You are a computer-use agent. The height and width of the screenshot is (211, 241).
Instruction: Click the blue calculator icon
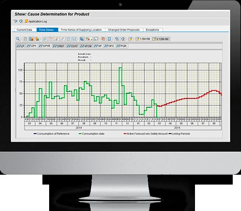pos(110,39)
